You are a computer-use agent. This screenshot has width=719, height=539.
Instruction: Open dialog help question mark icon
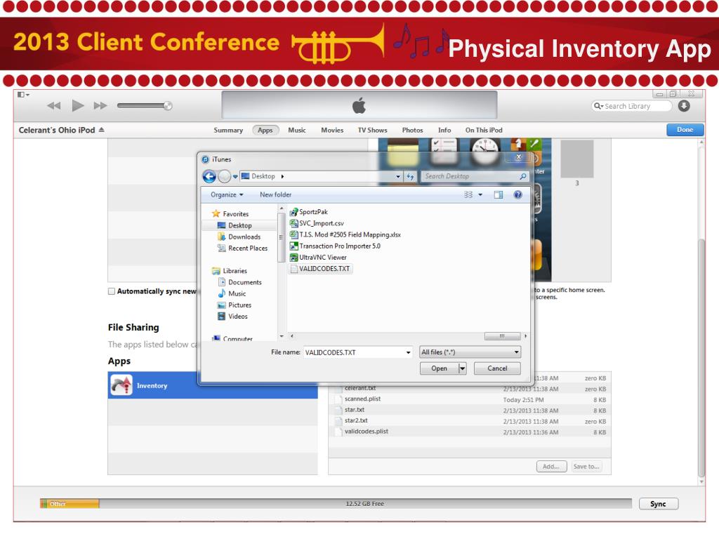pyautogui.click(x=517, y=195)
